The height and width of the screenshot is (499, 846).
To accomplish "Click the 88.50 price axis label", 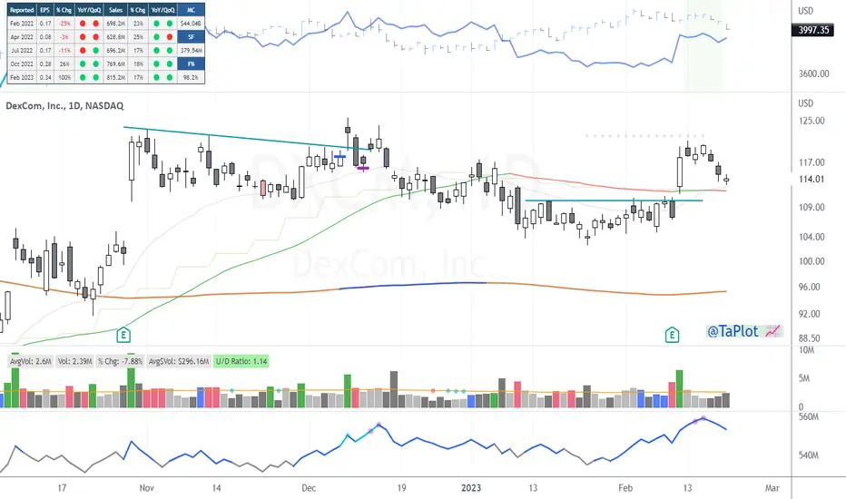I will (809, 338).
